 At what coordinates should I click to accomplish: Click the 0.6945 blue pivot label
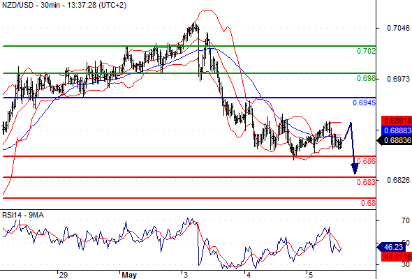(365, 103)
